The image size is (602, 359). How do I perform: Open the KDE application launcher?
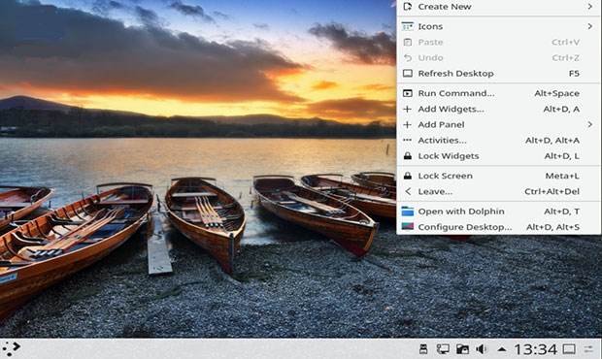[11, 348]
